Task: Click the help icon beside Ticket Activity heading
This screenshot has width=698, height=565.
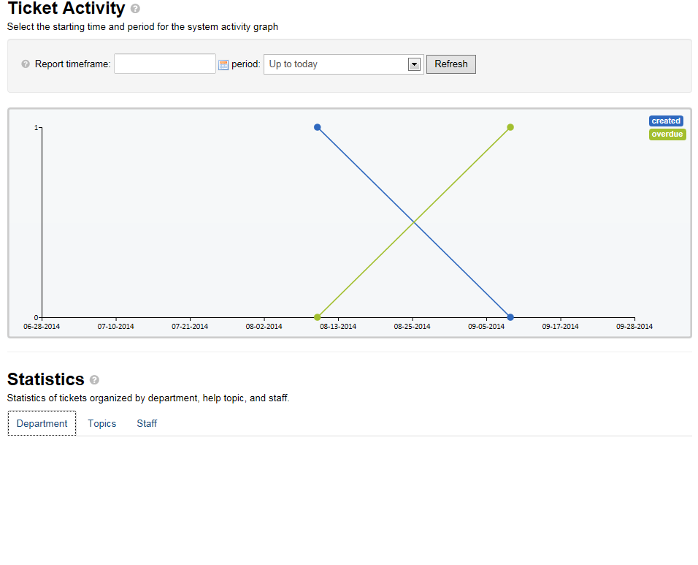Action: pos(135,10)
